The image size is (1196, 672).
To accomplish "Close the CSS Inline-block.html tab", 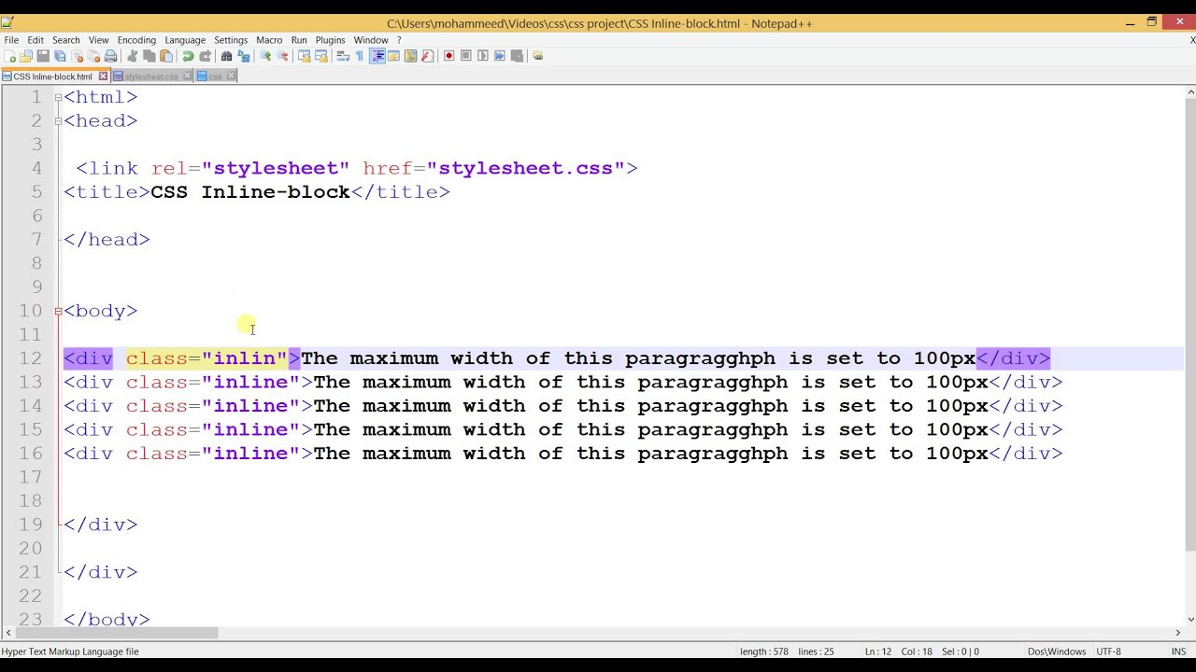I will (103, 77).
